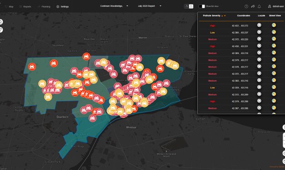Toggle the Show list view switch
285x170 pixels.
click(202, 6)
